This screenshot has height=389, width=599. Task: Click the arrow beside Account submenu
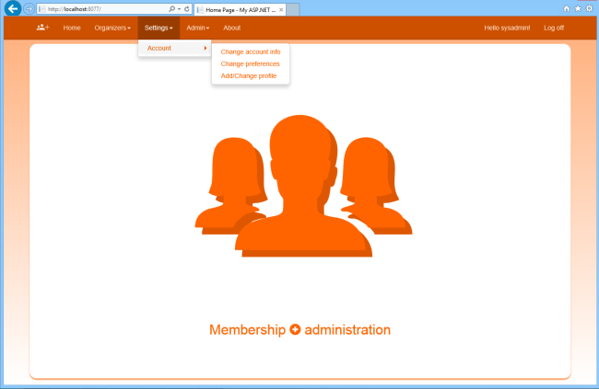206,48
